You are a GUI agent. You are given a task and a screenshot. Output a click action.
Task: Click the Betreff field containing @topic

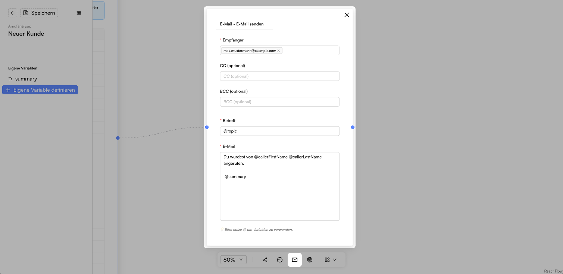pos(280,131)
